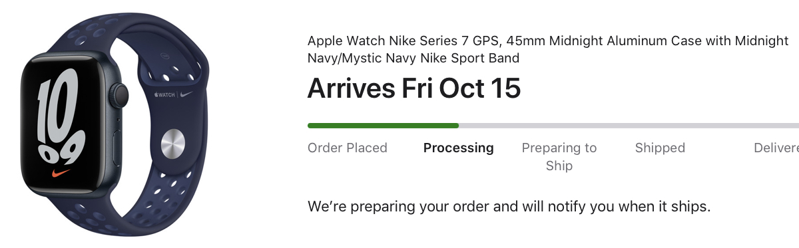Image resolution: width=799 pixels, height=248 pixels.
Task: Click the Arrives Fri Oct 15 heading
Action: coord(413,89)
